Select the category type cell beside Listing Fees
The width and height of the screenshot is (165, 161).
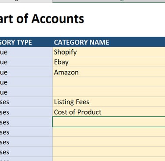coord(26,102)
